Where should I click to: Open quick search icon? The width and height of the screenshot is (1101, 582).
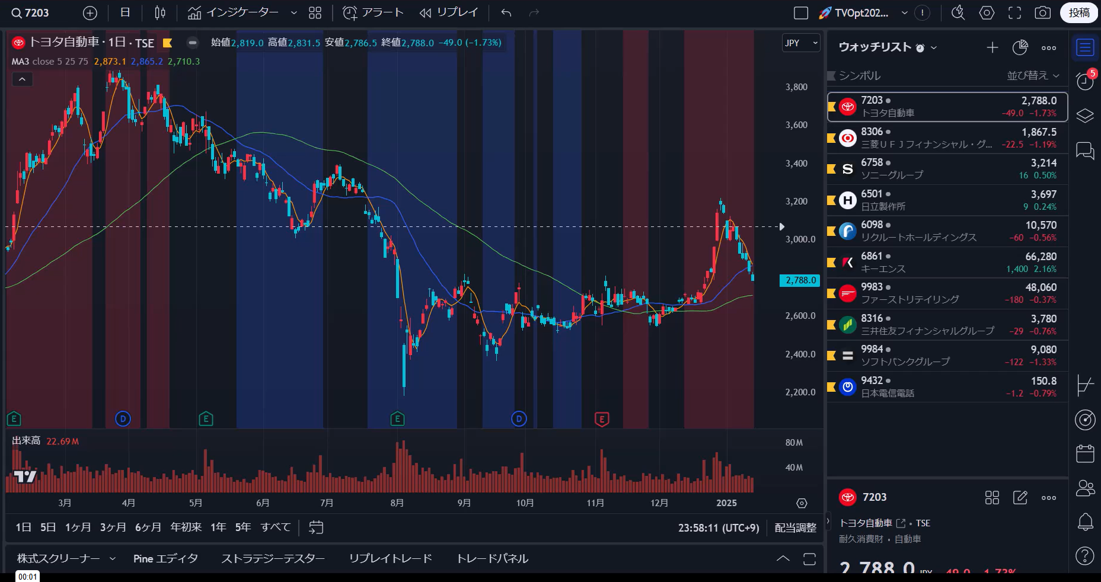(958, 13)
